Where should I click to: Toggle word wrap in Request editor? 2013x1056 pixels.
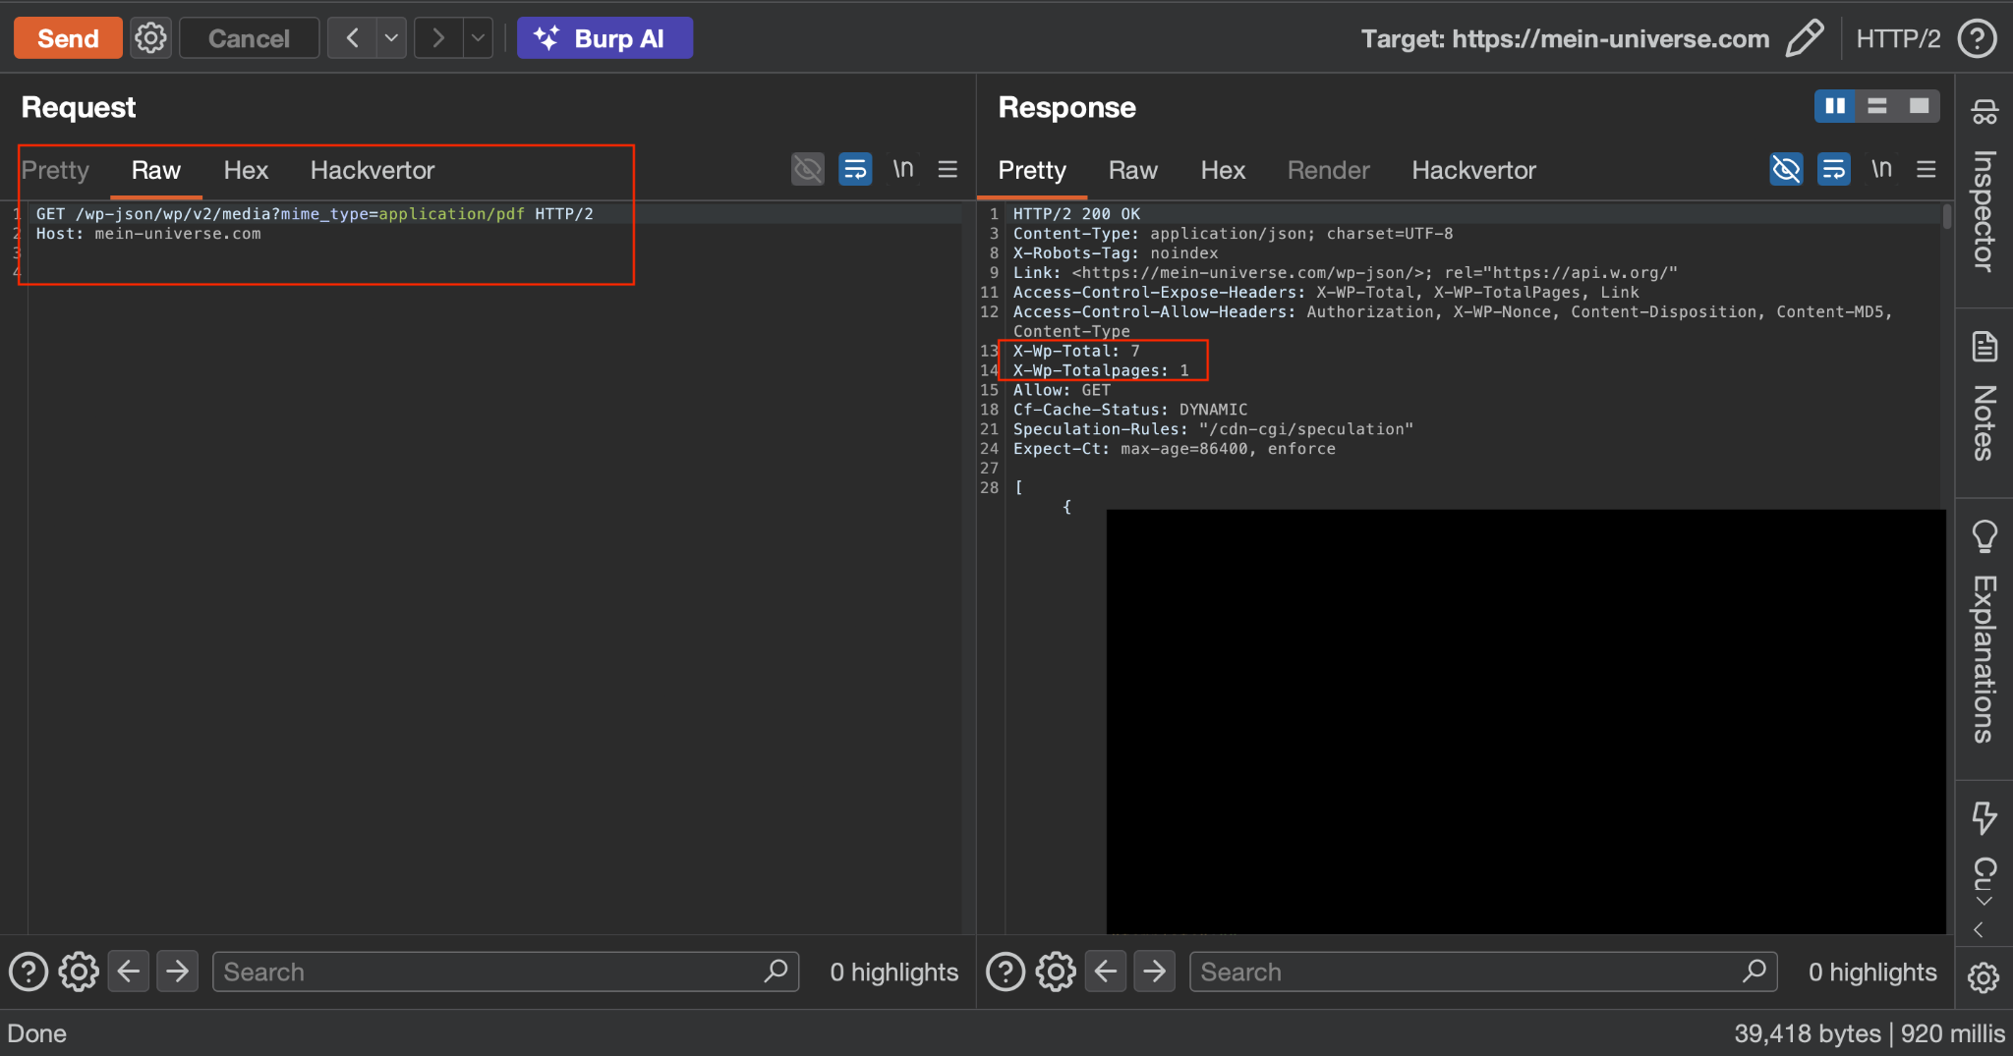coord(855,169)
